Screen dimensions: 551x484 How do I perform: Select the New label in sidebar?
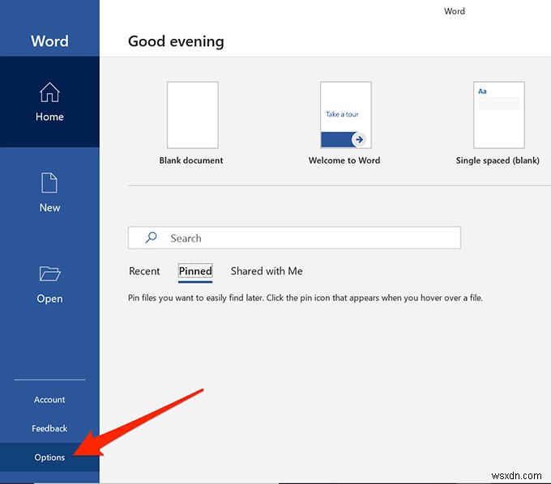[49, 207]
